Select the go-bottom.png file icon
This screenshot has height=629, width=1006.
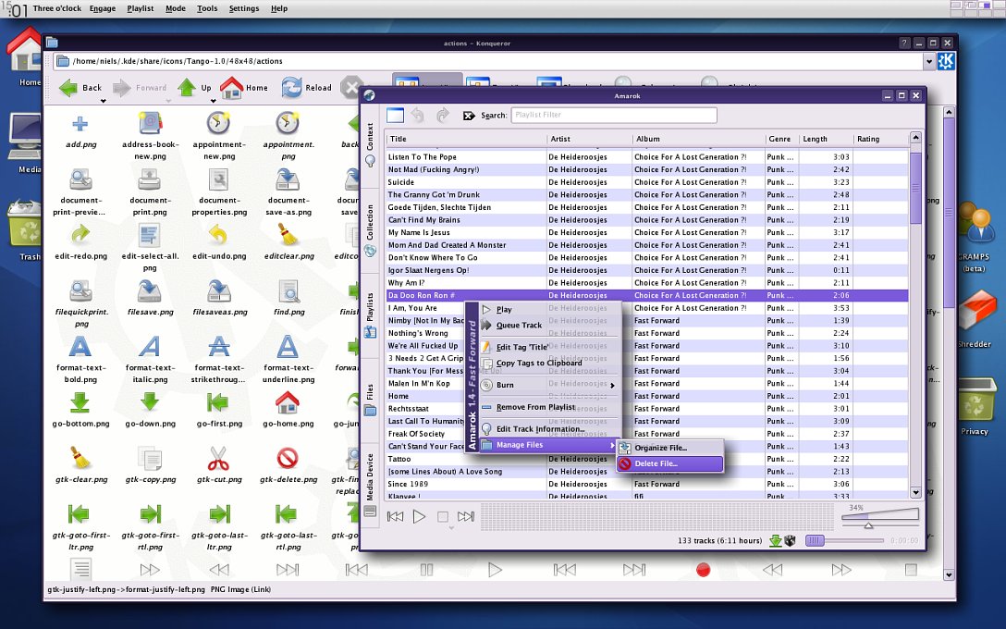(x=80, y=403)
